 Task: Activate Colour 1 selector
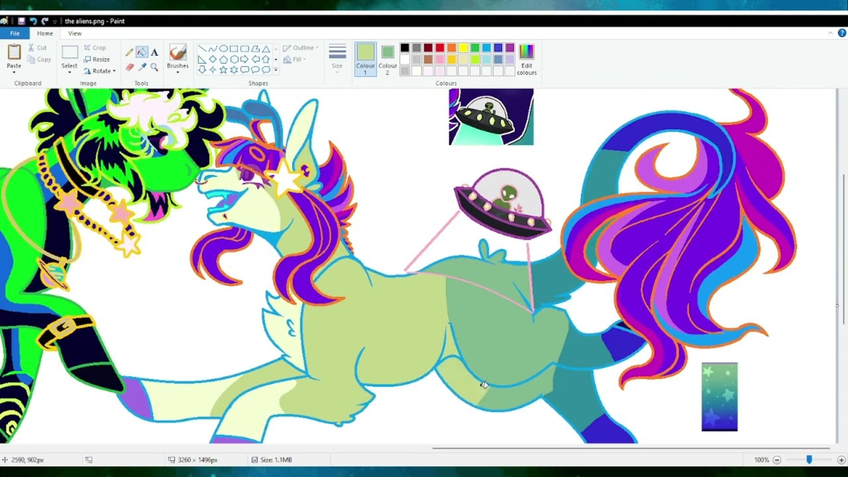pyautogui.click(x=365, y=58)
